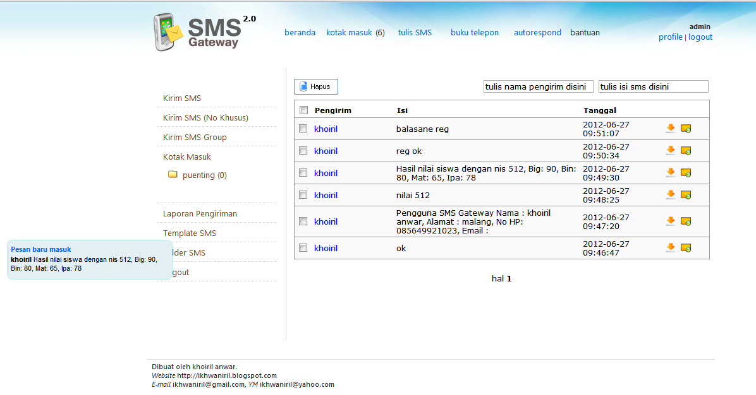Click the orange arrow icon for the "ok" message
Screen dimensions: 756x395
(670, 248)
